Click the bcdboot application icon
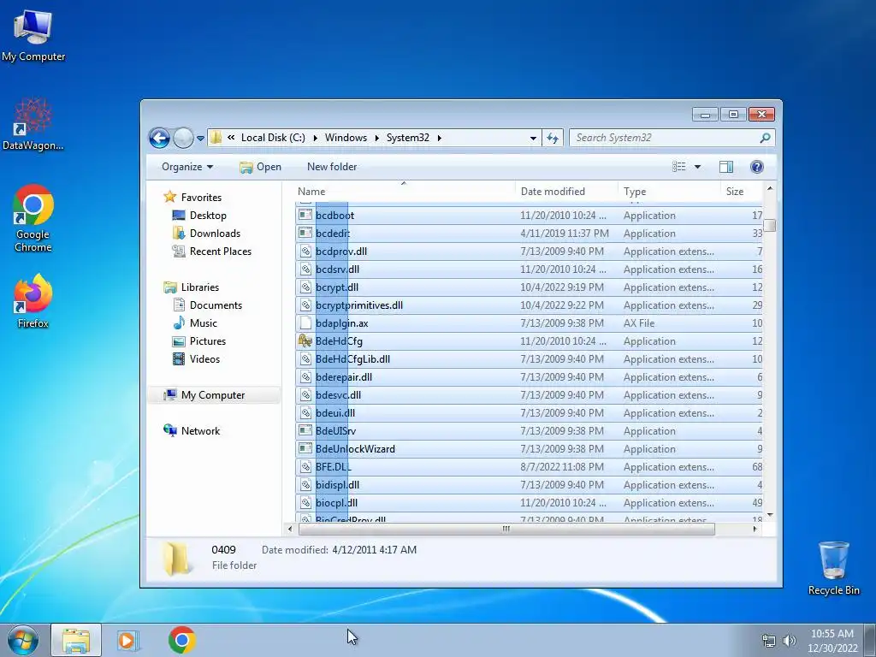The image size is (876, 657). [x=305, y=215]
